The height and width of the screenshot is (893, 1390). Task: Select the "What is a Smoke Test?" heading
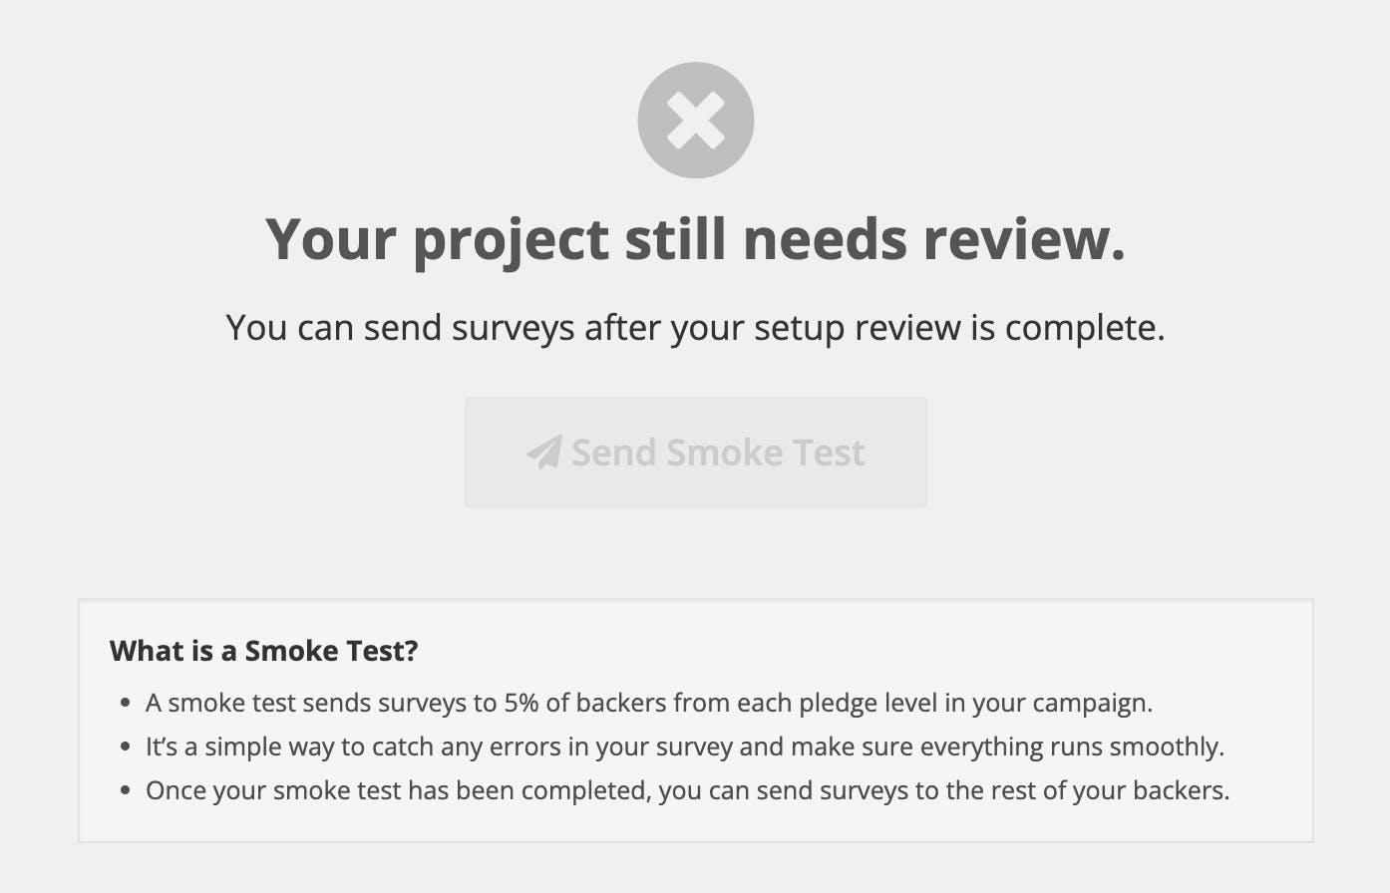tap(263, 651)
